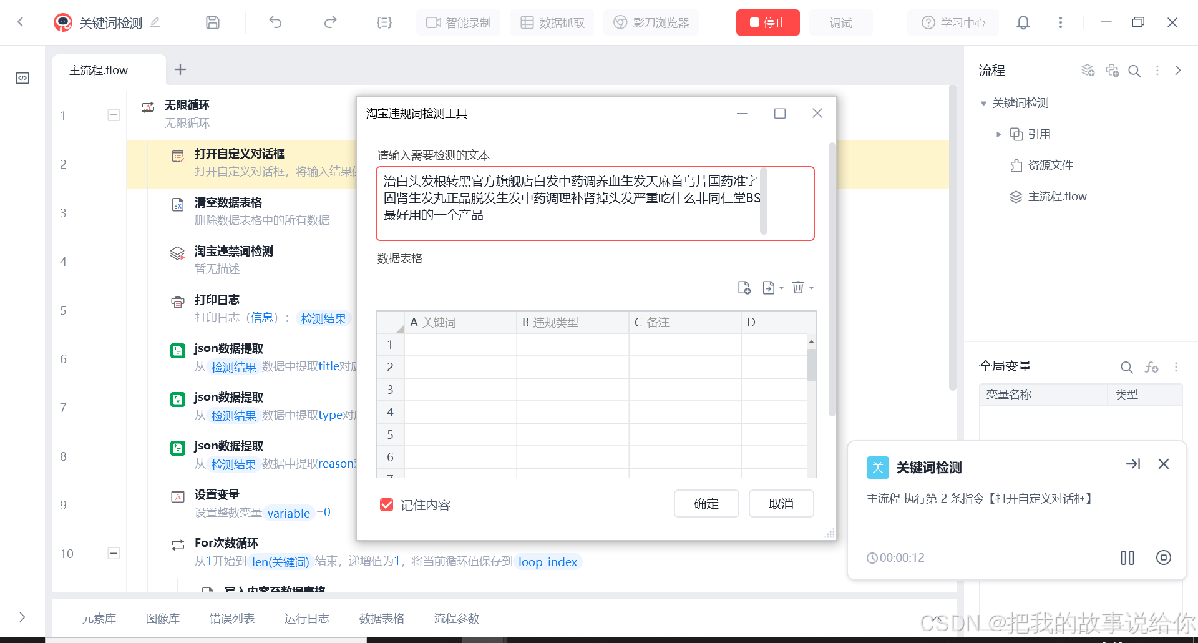Click inside the detection text input box

point(595,204)
